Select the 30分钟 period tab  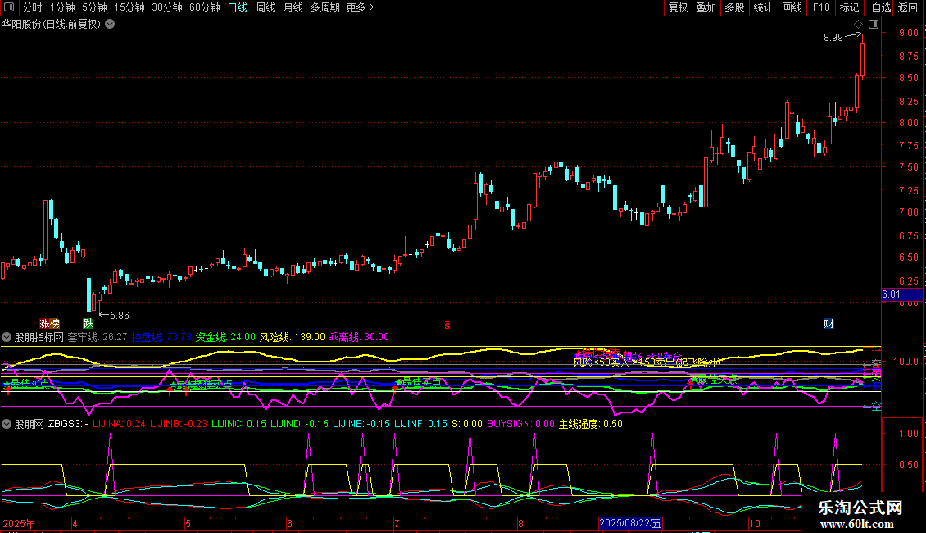[x=167, y=8]
